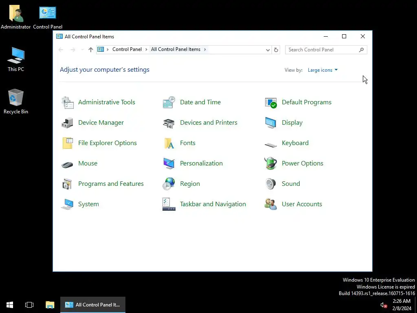
Task: Open the Administrative Tools icon
Action: click(68, 102)
